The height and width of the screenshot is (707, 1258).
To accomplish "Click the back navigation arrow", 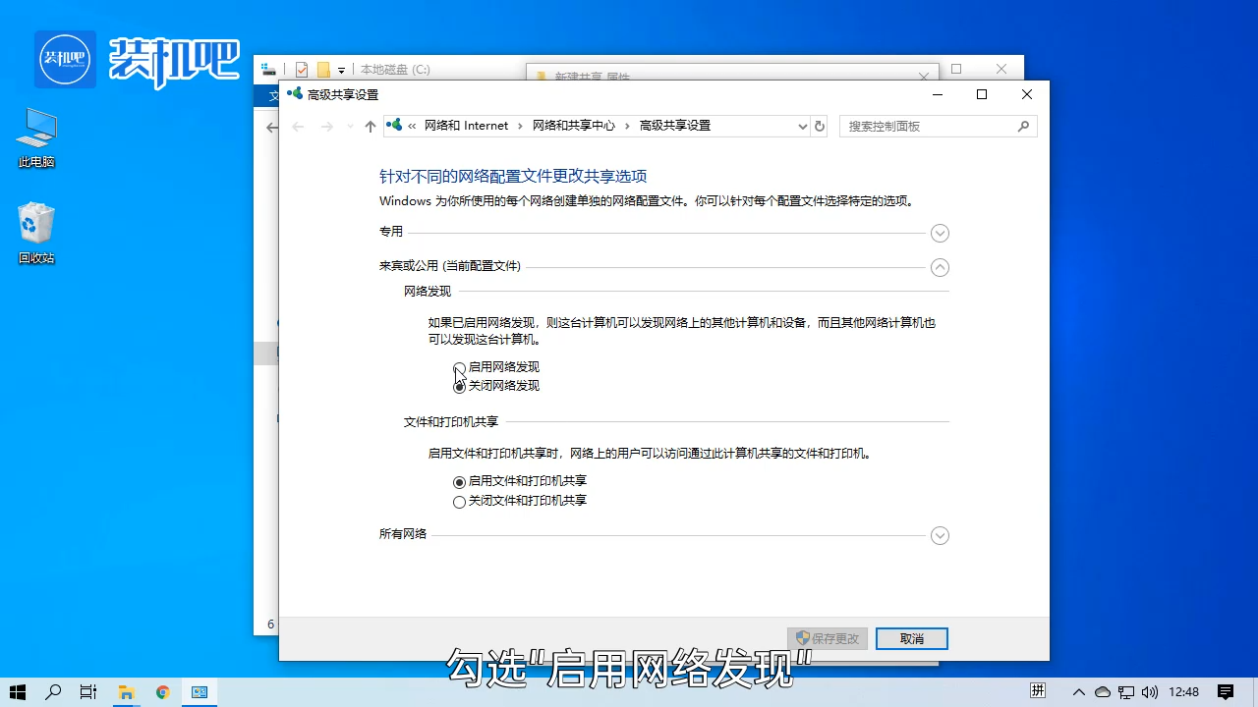I will 298,126.
